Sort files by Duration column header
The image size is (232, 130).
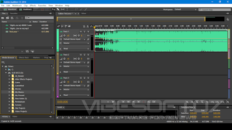point(43,22)
